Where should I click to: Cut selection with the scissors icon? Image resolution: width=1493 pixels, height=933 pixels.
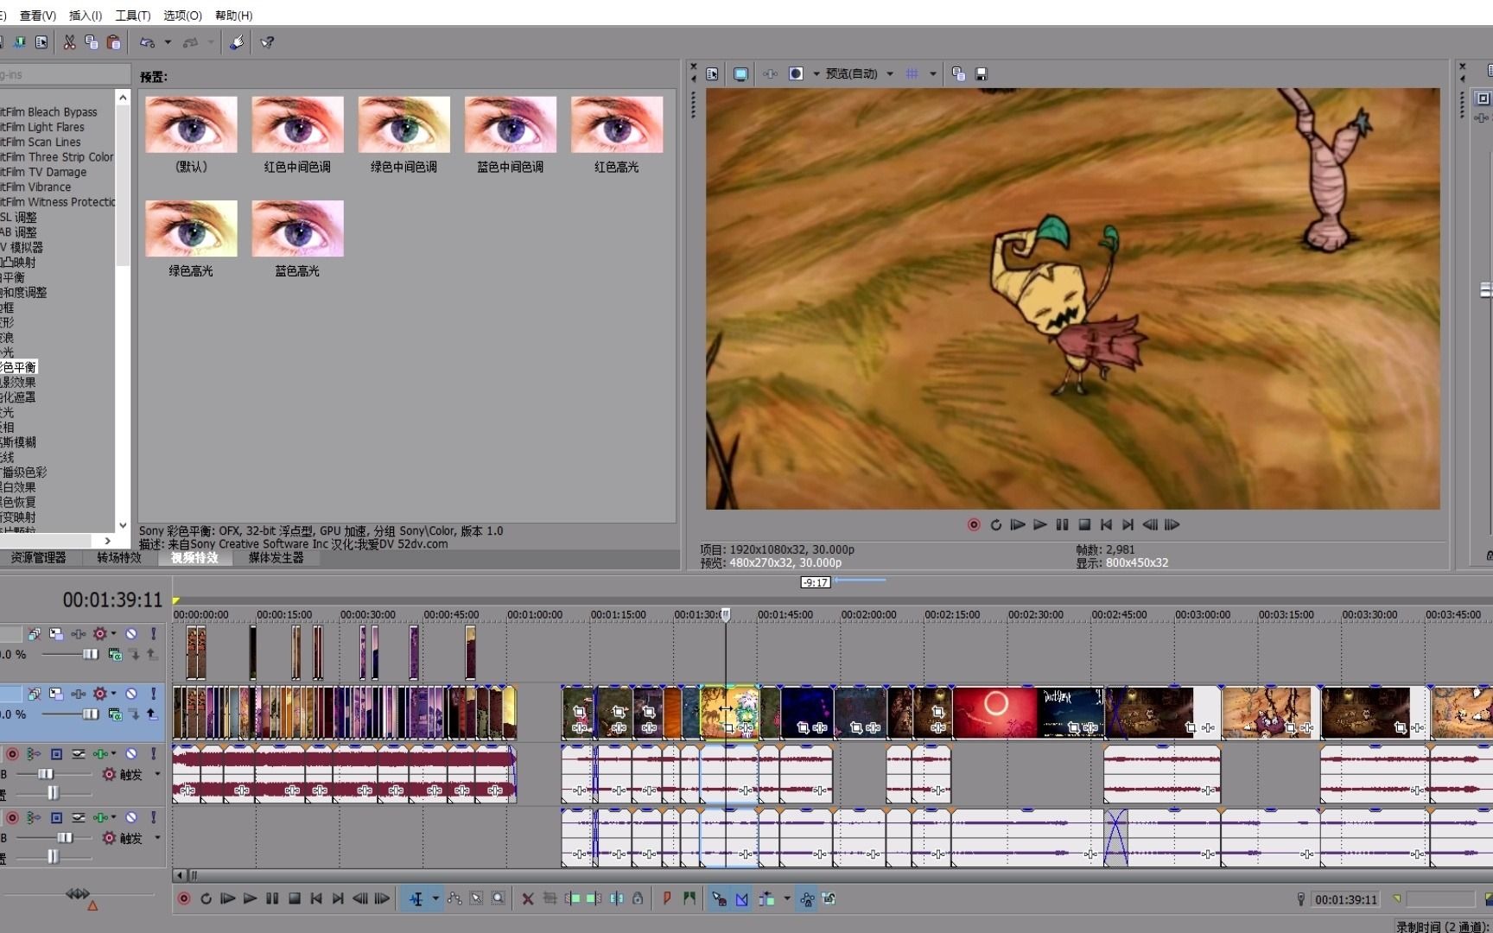click(69, 42)
